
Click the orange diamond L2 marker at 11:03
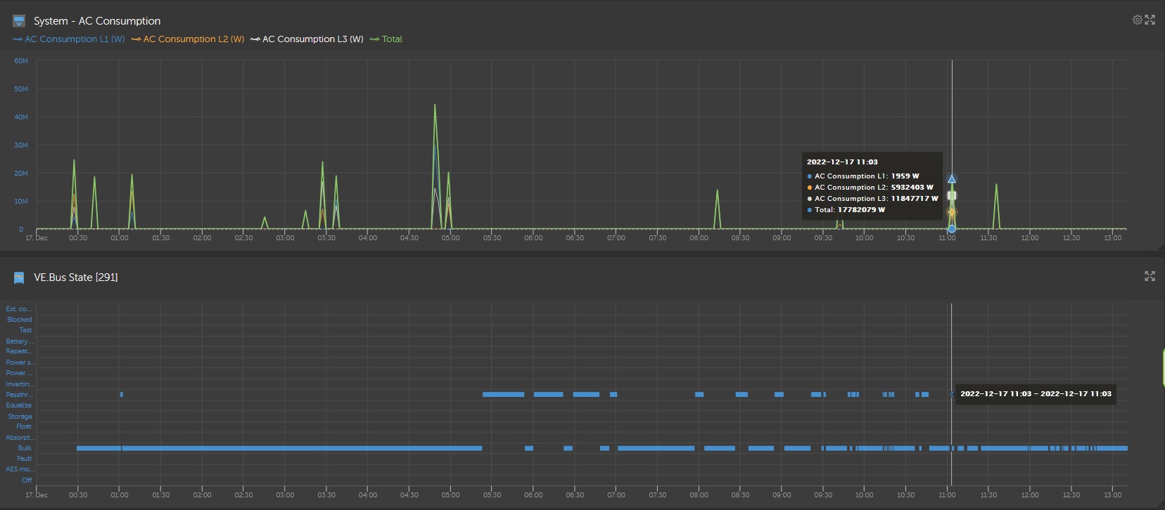952,212
